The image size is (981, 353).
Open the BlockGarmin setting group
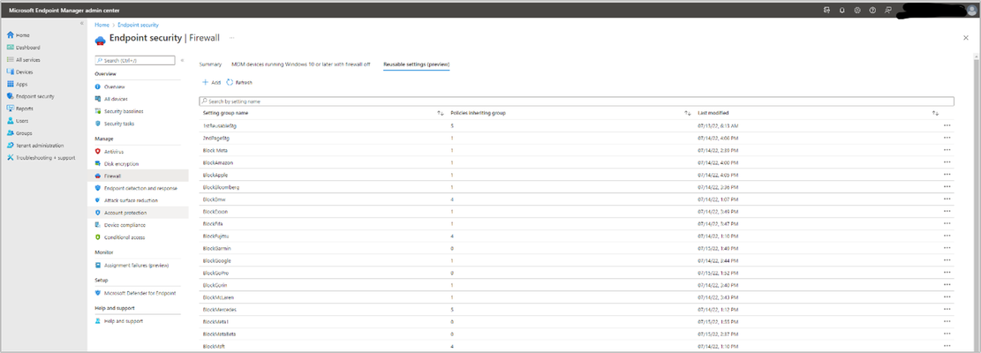click(217, 248)
